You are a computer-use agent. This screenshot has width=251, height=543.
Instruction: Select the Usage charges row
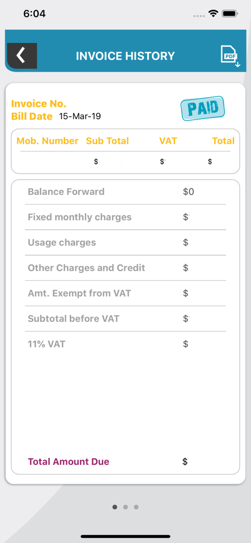[x=125, y=242]
